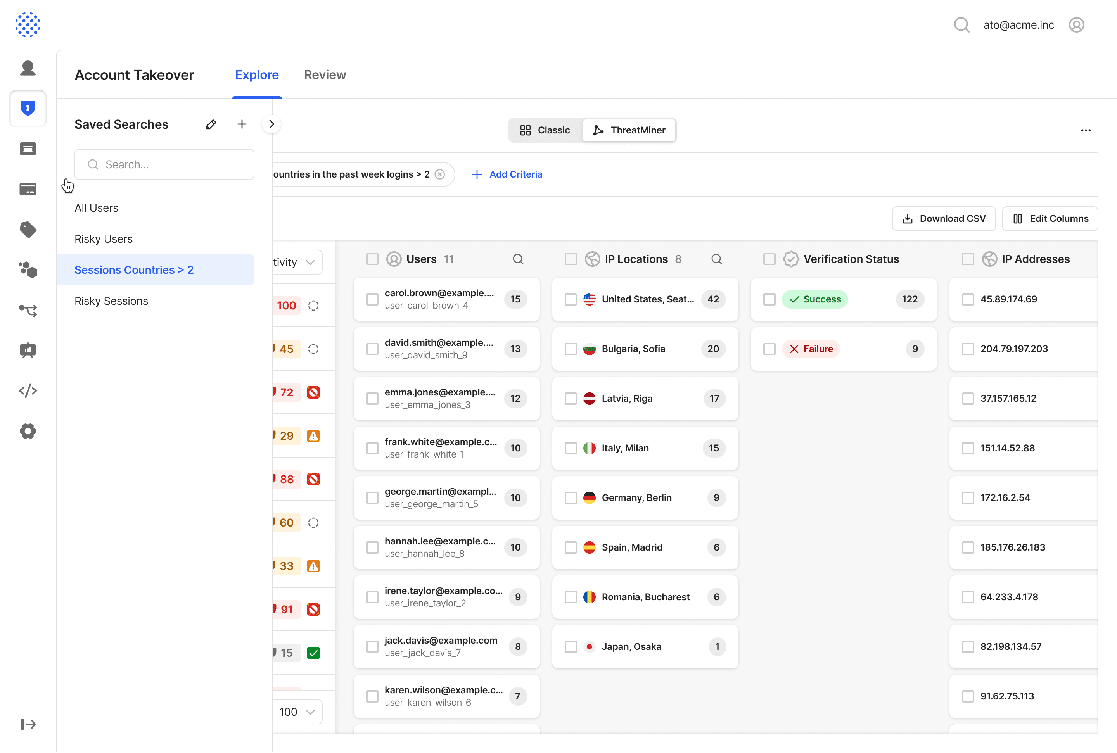This screenshot has height=753, width=1117.
Task: Switch to the Review tab
Action: click(325, 75)
